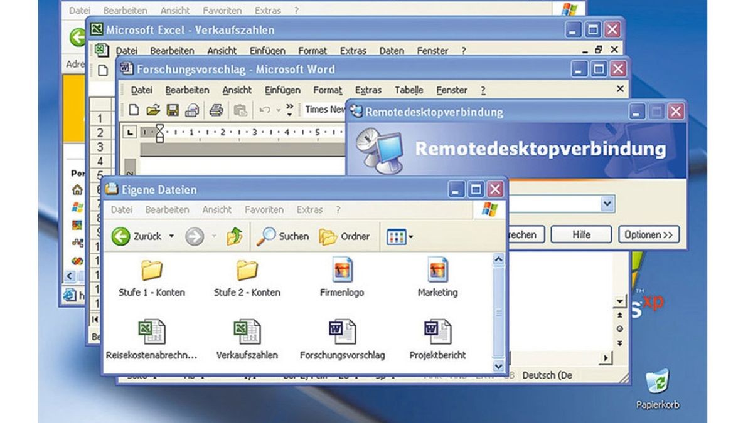Create a new blank document in Word
This screenshot has height=423, width=753.
coord(134,109)
